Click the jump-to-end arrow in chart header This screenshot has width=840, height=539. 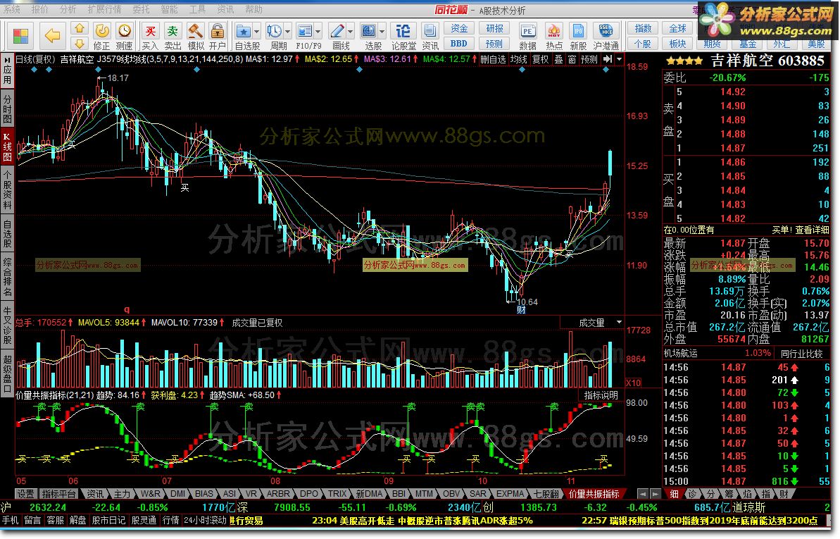(608, 59)
